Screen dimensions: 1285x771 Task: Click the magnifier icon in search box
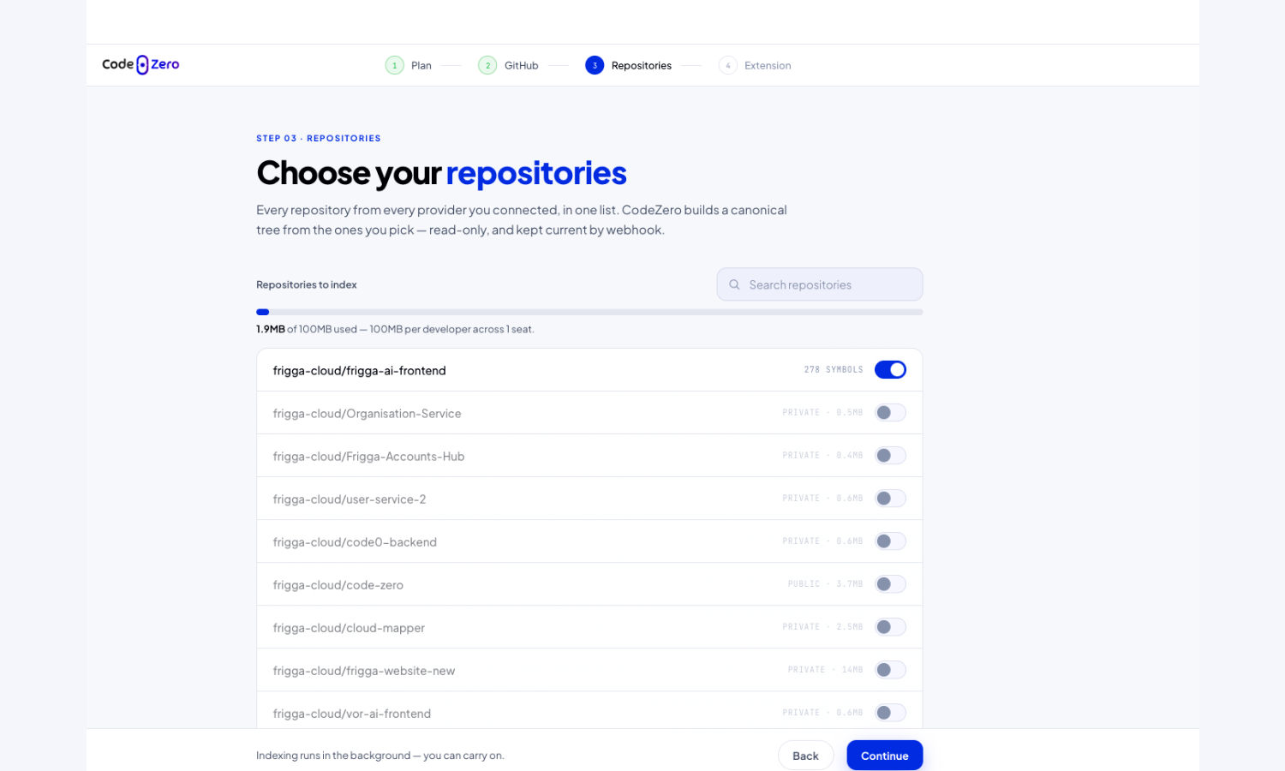tap(734, 284)
